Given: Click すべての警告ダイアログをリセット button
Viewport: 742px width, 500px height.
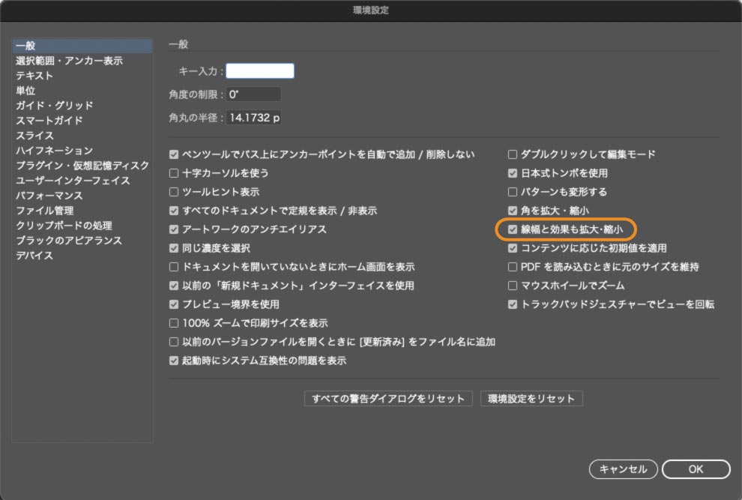Looking at the screenshot, I should tap(388, 399).
